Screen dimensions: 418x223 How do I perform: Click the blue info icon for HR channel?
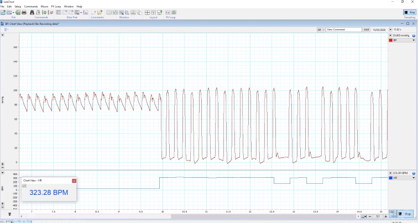[414, 173]
